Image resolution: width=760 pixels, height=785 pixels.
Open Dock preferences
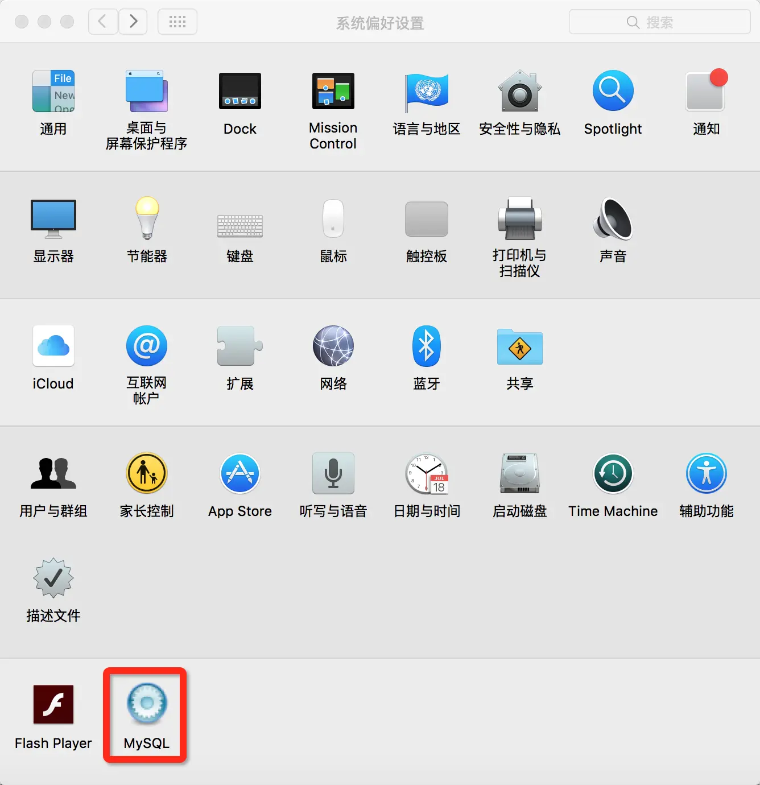(x=240, y=91)
